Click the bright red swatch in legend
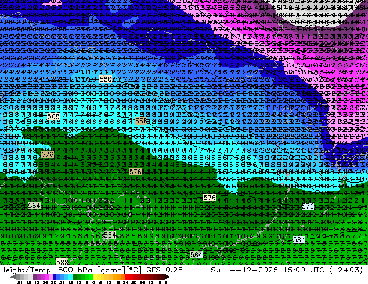 click(x=127, y=276)
